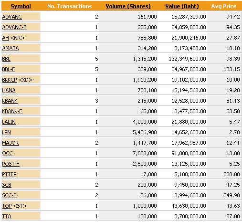Open the ADVANC-F stock link
This screenshot has height=222, width=242.
[x=14, y=27]
